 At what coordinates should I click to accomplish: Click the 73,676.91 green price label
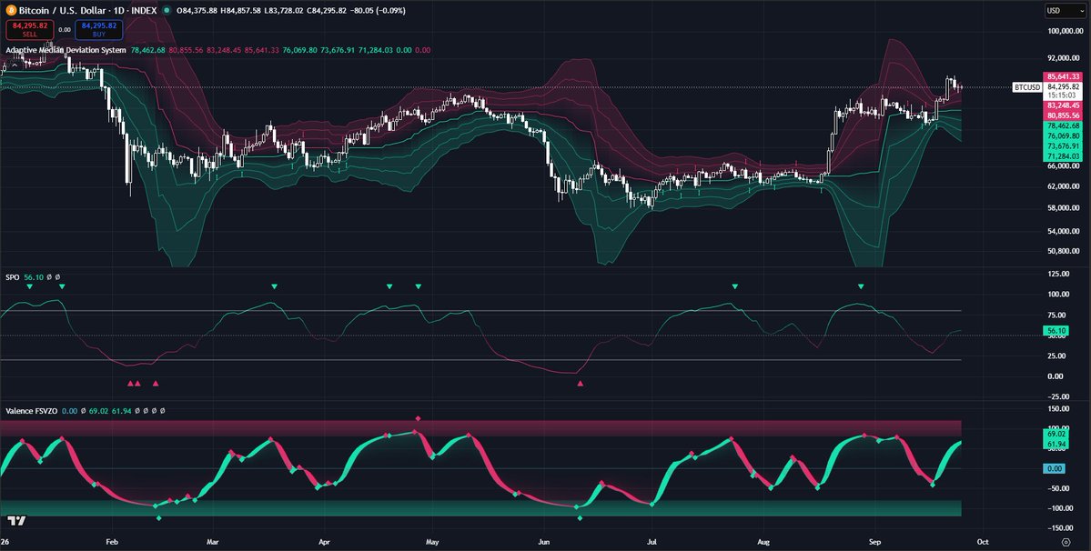(x=1063, y=145)
